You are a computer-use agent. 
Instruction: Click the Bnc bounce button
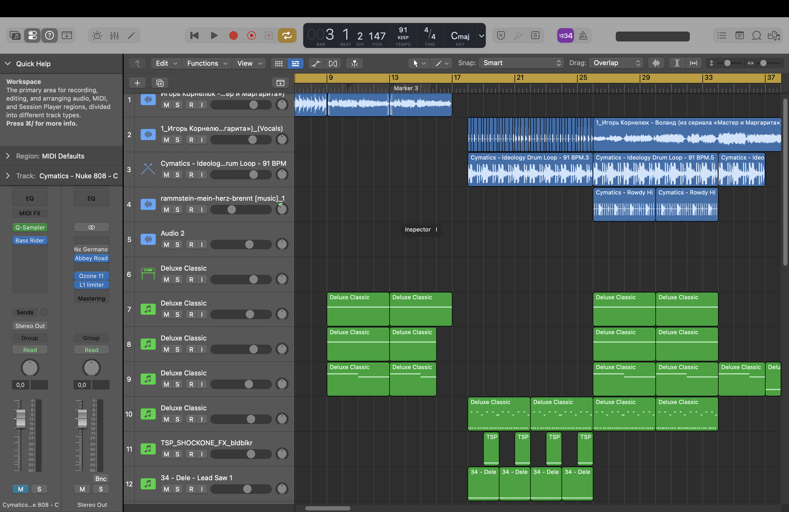(x=101, y=479)
